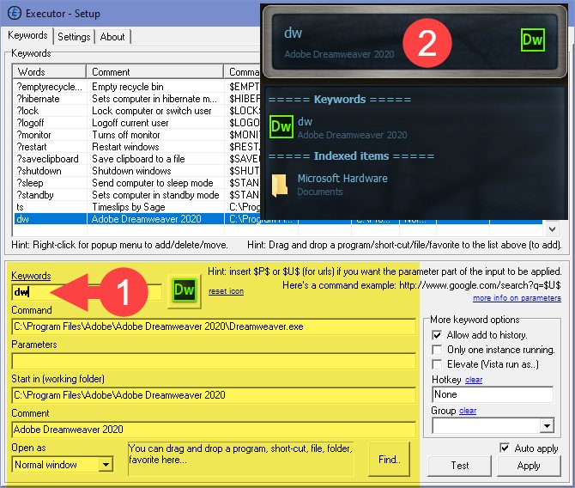Open the Settings tab
575x488 pixels.
point(74,37)
